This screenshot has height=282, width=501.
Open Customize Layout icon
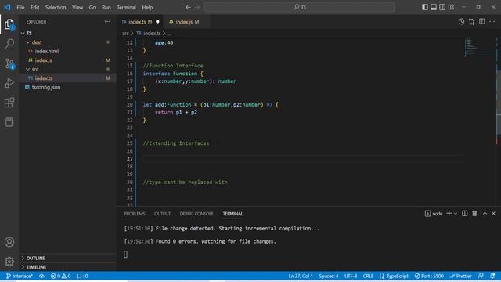[x=451, y=7]
